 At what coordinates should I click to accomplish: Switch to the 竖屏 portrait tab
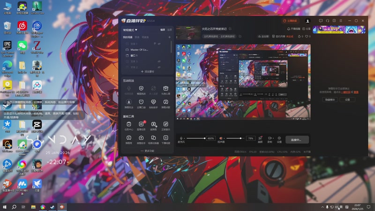click(169, 30)
